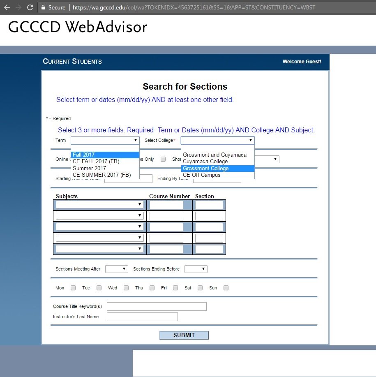
Task: Check the Sun checkbox
Action: 226,288
